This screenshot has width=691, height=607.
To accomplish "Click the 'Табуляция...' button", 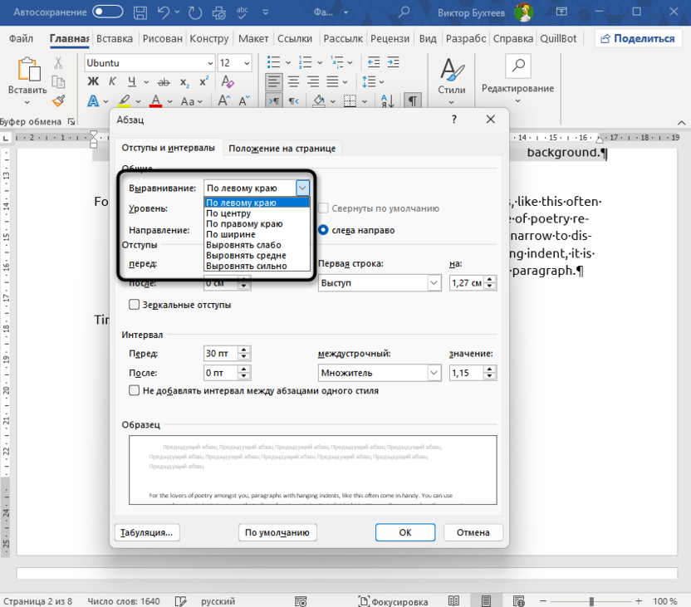I will (147, 532).
